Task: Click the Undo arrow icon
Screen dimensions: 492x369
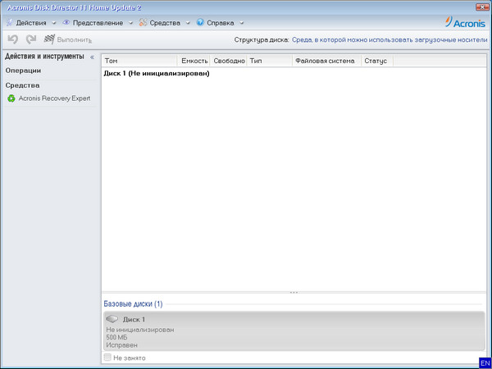Action: [13, 39]
